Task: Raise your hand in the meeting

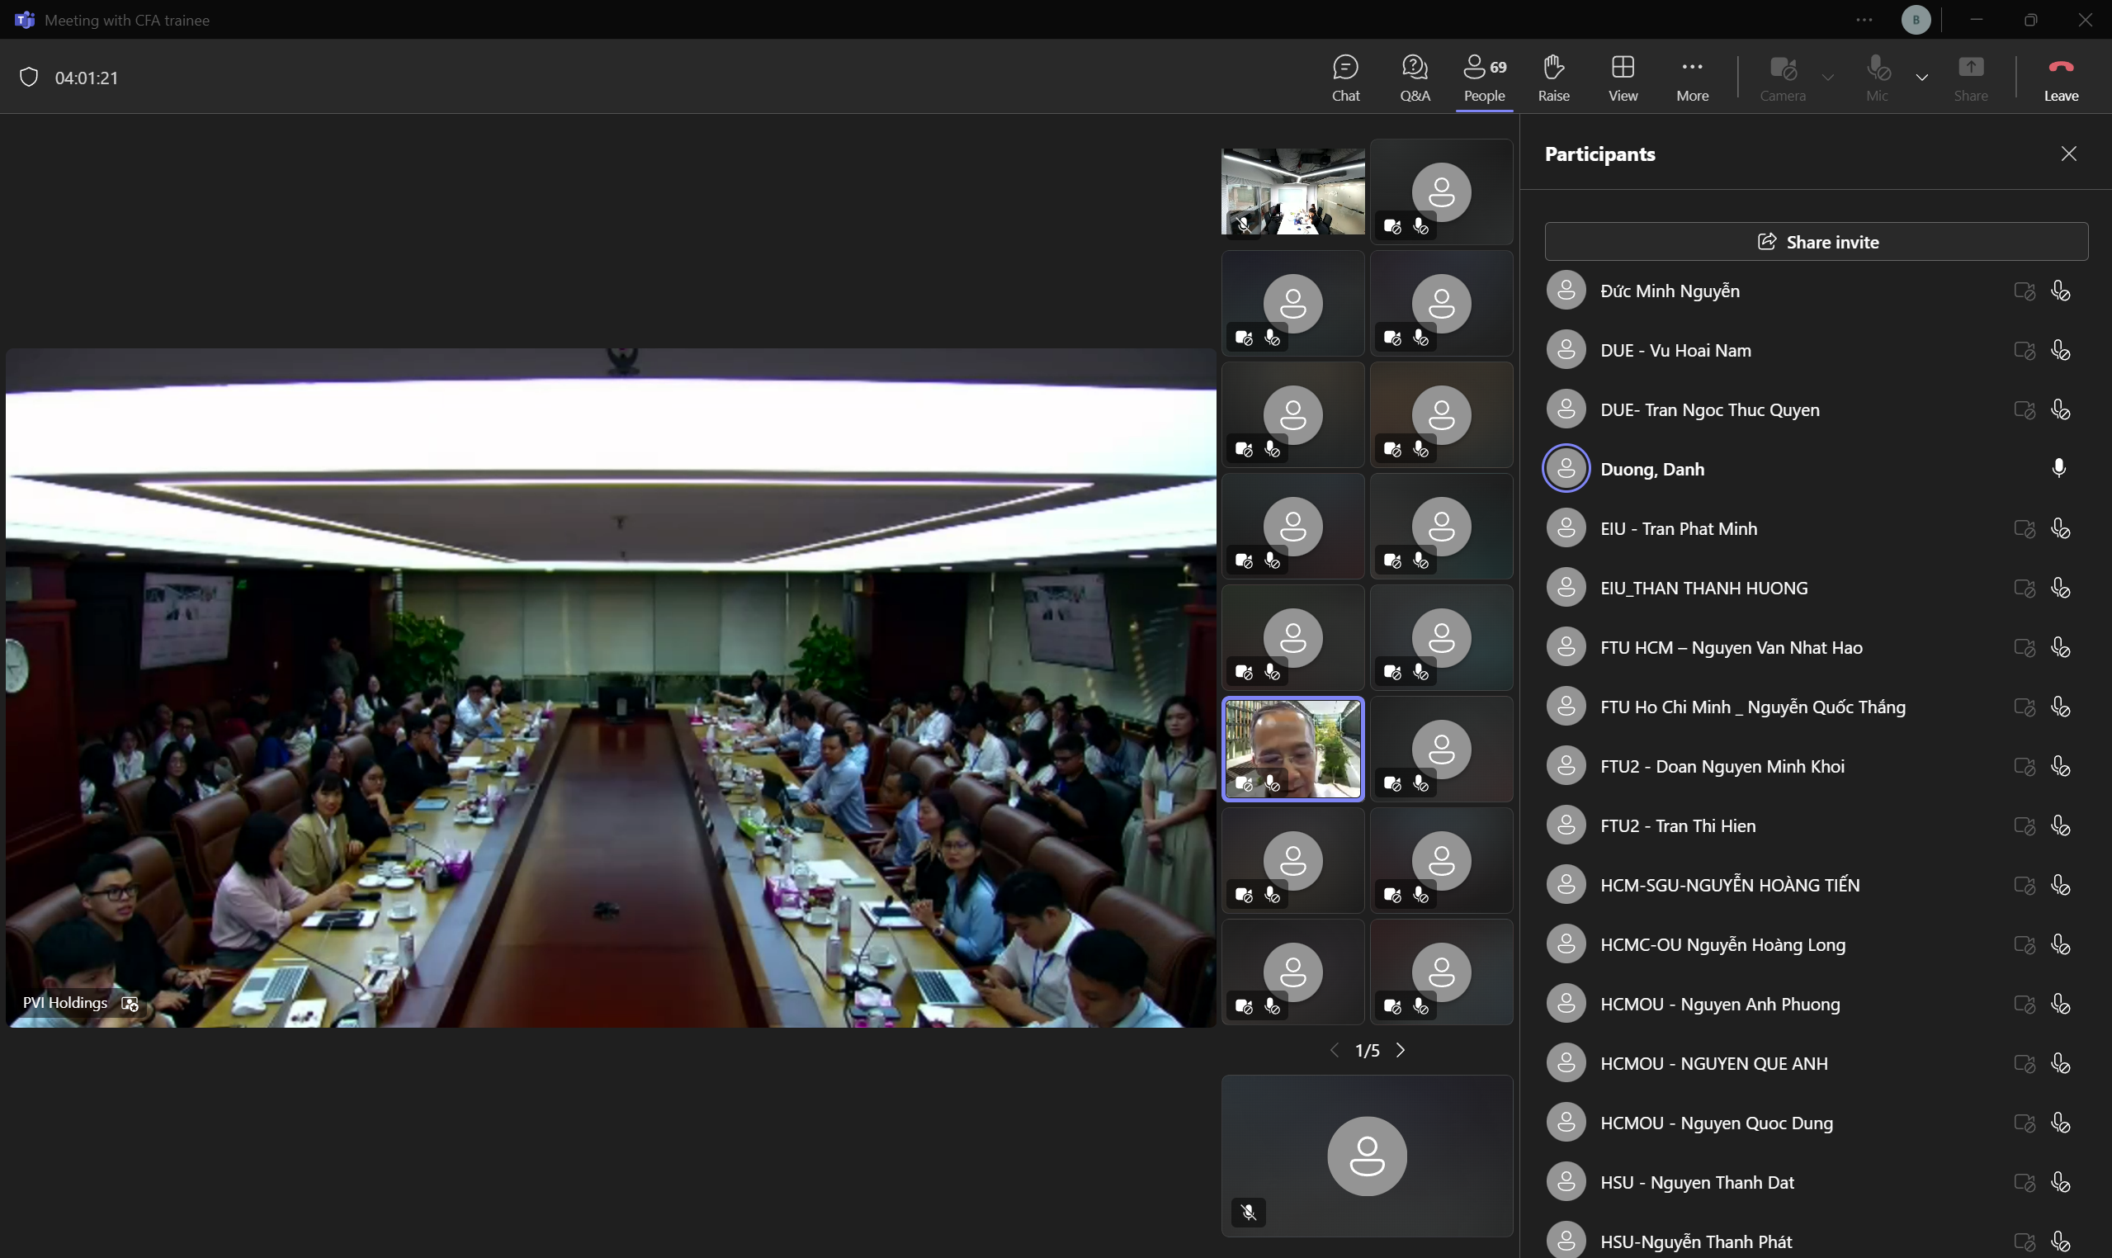Action: click(x=1553, y=77)
